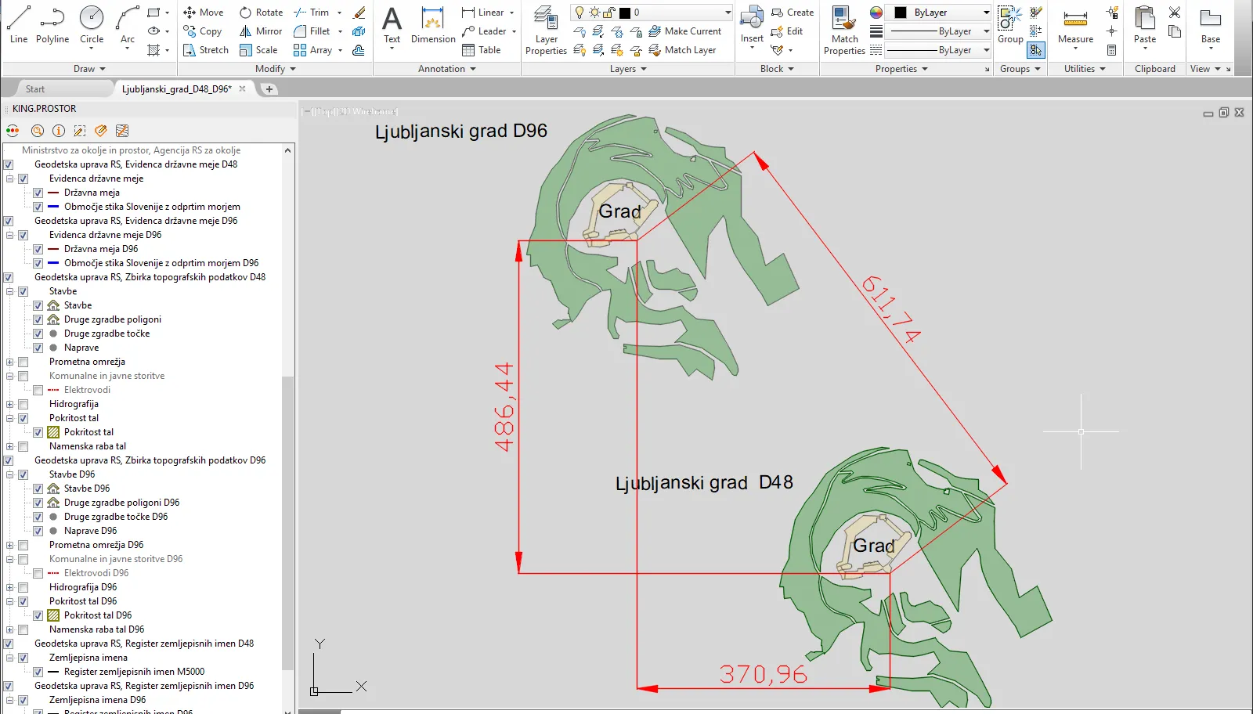This screenshot has height=714, width=1253.
Task: Click the Mirror modify tool
Action: click(x=261, y=31)
